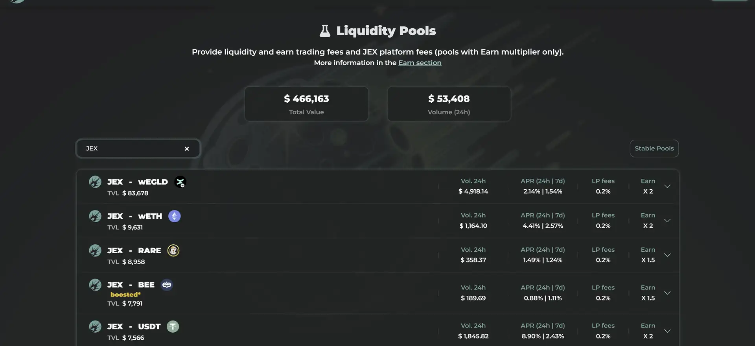Image resolution: width=755 pixels, height=346 pixels.
Task: Expand the JEX - RARE pool chevron
Action: click(667, 255)
